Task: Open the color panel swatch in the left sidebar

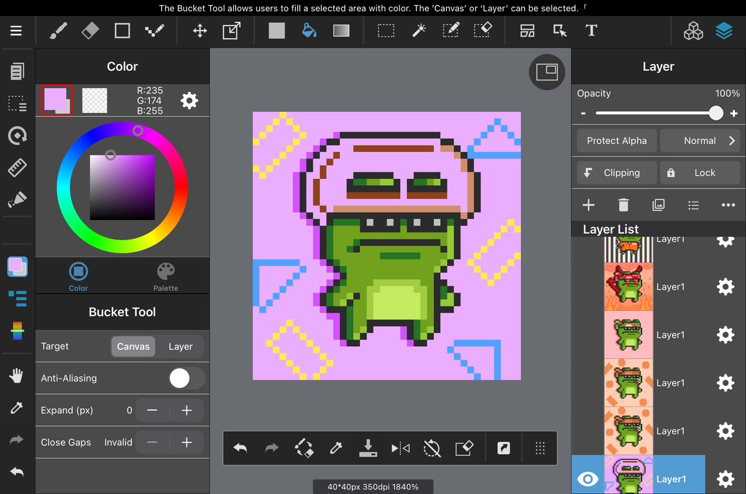Action: [x=17, y=267]
